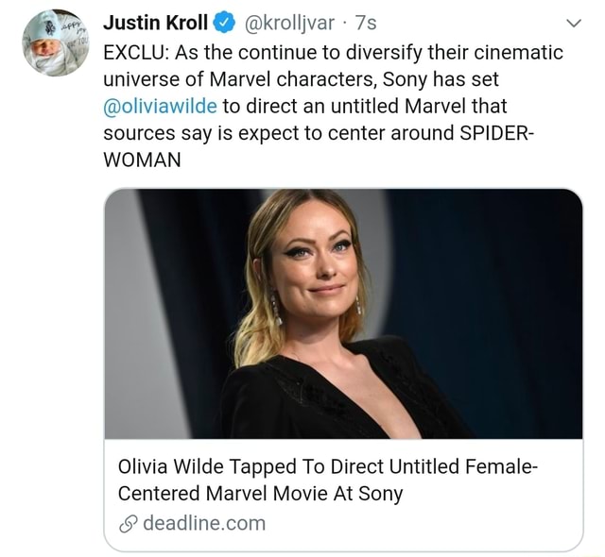Screen dimensions: 605x557
Task: Click the article preview photo
Action: click(x=343, y=313)
